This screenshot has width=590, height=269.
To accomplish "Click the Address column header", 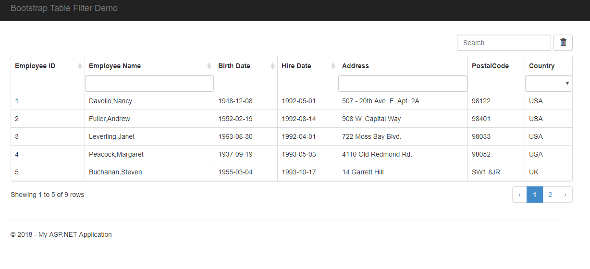I will 356,66.
